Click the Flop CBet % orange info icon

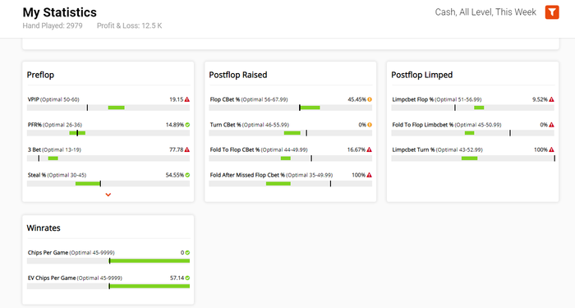coord(370,99)
